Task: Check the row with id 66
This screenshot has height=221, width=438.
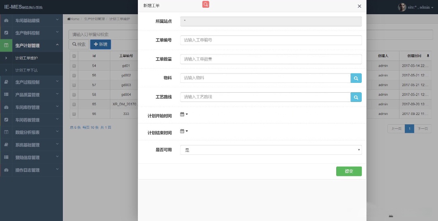Action: pos(74,114)
